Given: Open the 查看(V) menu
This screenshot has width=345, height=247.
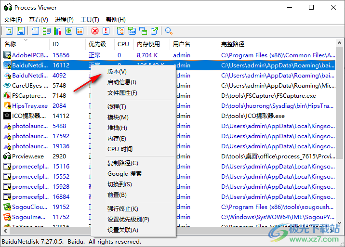Looking at the screenshot, I should click(38, 20).
